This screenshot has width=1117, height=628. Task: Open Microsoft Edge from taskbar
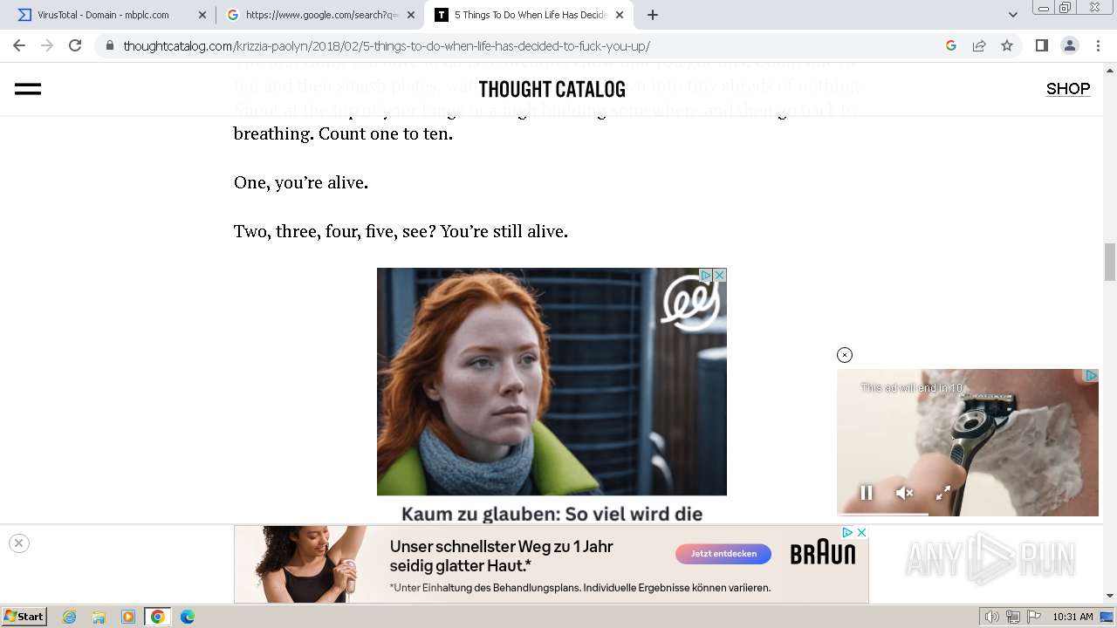point(187,617)
